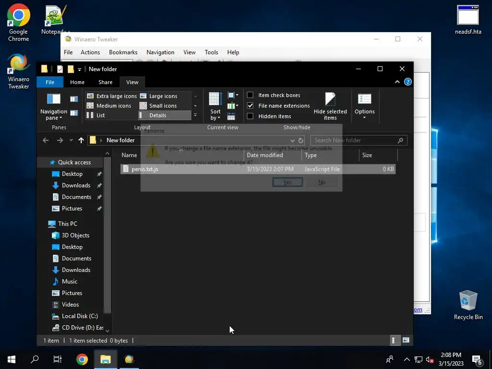Click Yes in the rename dialog
This screenshot has height=369, width=492.
pos(287,182)
